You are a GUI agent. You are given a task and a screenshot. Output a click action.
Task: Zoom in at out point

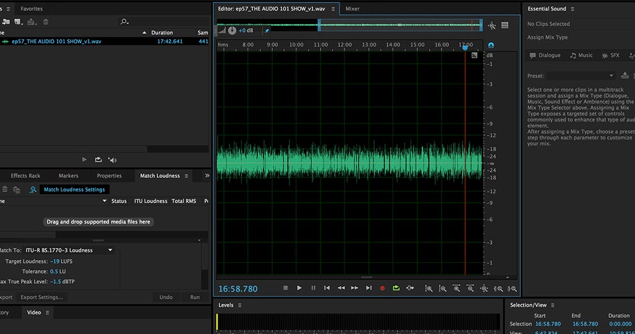point(512,288)
